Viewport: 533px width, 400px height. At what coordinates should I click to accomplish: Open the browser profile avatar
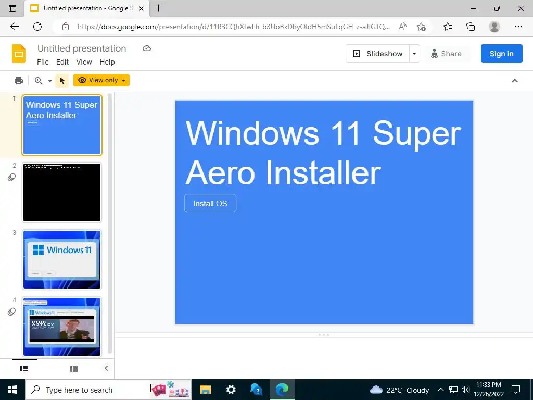click(x=494, y=27)
